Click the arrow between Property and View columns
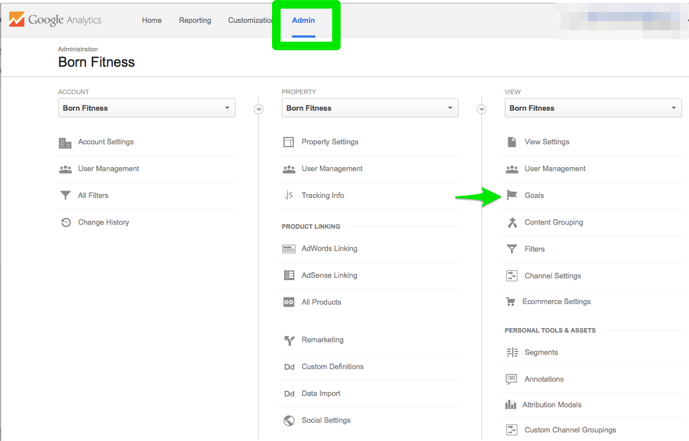The height and width of the screenshot is (441, 689). coord(481,109)
